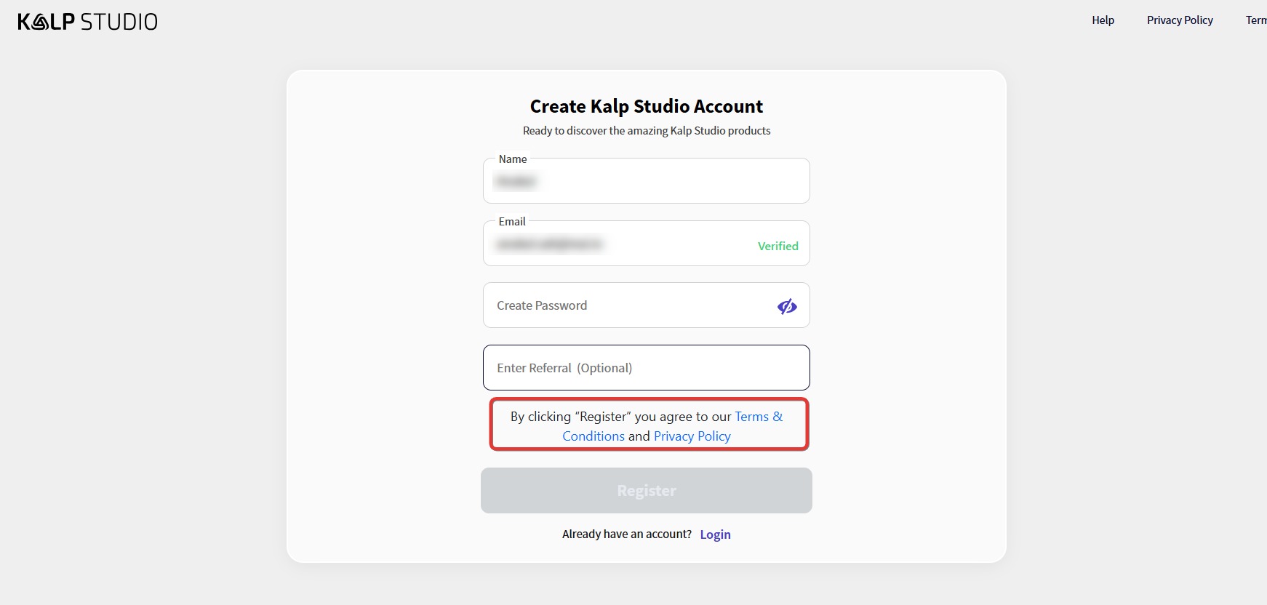Focus the Create Password field

(x=625, y=305)
